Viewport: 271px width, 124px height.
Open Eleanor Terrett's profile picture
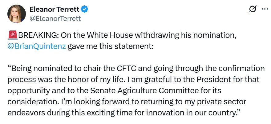tap(17, 14)
